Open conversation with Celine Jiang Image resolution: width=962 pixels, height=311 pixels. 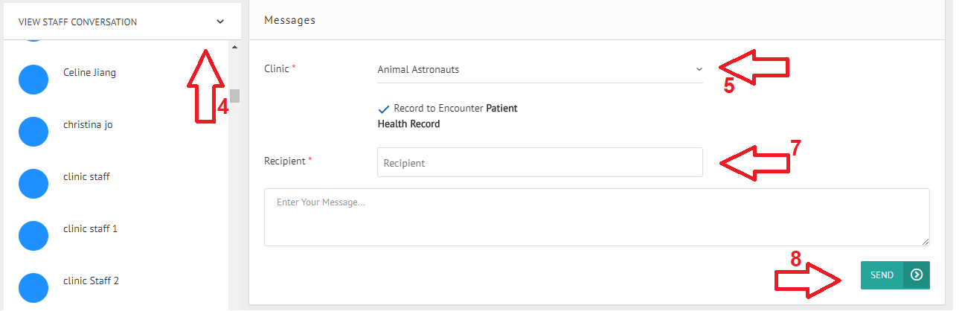(x=90, y=73)
